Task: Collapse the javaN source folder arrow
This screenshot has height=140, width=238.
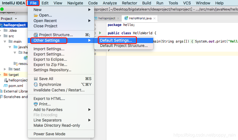Action: click(x=10, y=47)
